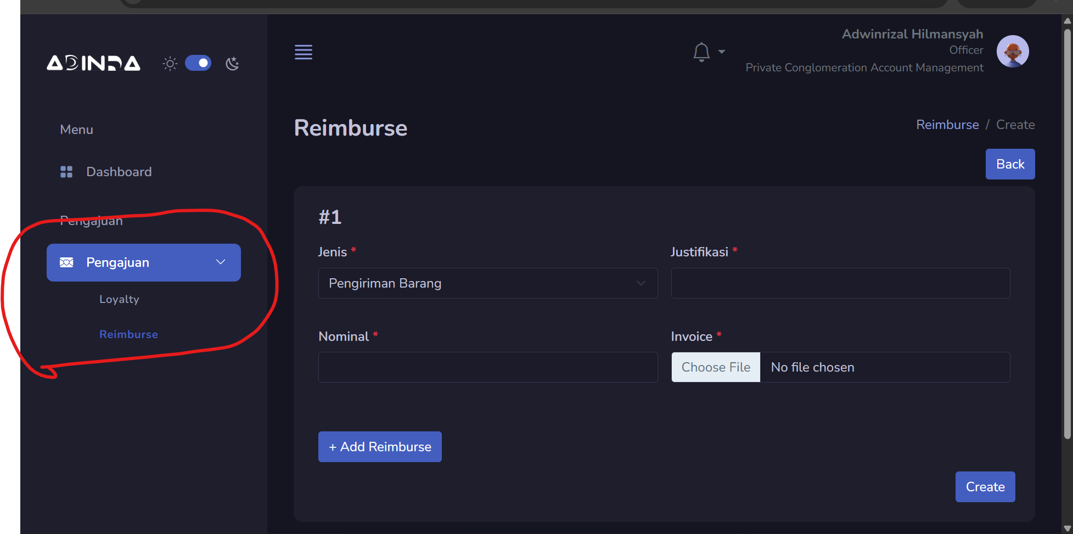Select Reimburse in the sidebar
Screen dimensions: 1073x534
[x=128, y=334]
